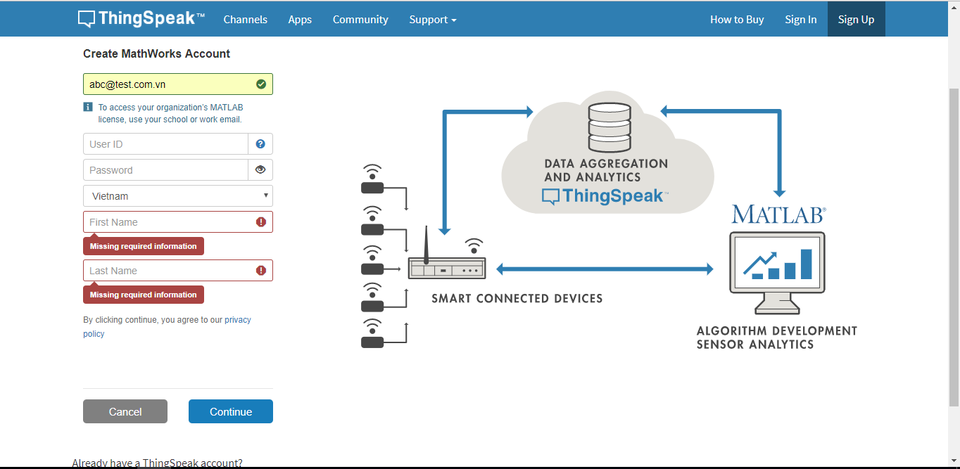Click the 'Already have a ThingSpeak account?' text
Image resolution: width=960 pixels, height=469 pixels.
[x=157, y=463]
